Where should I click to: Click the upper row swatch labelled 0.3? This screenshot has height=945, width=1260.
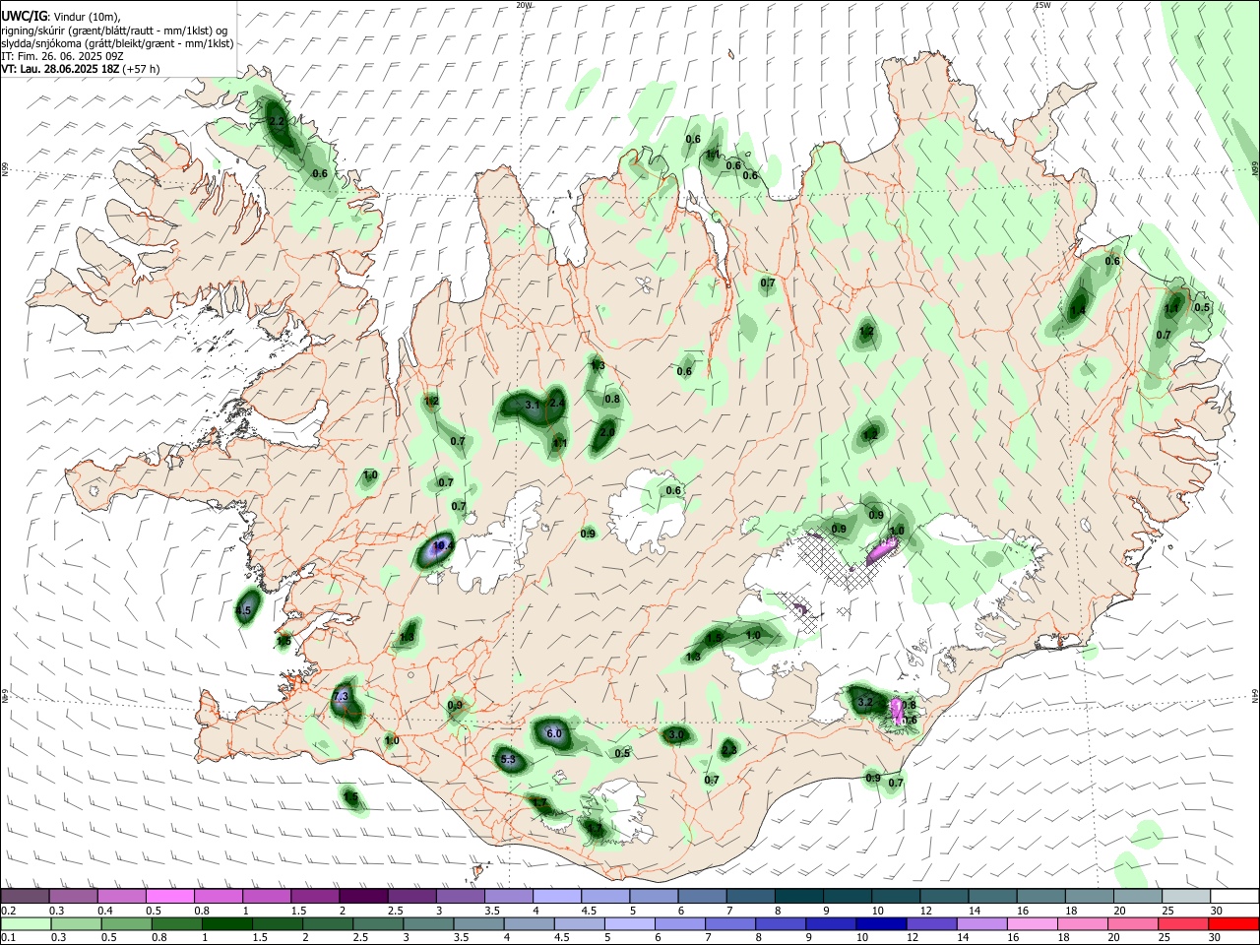coord(73,897)
